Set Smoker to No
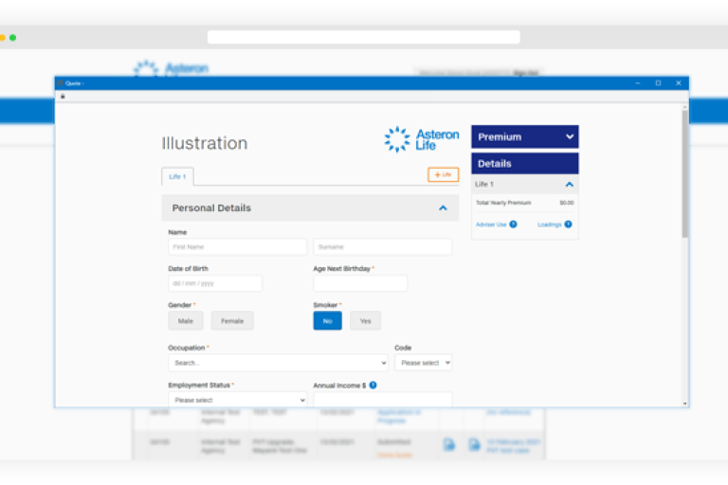The image size is (728, 485). (x=327, y=321)
